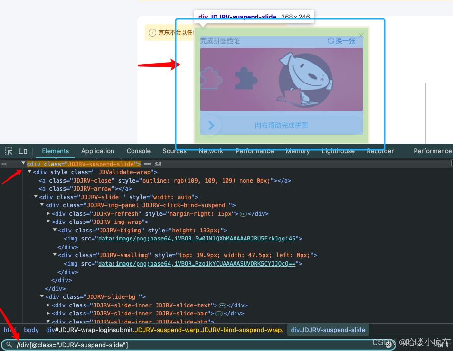Click the info icon in the yellow notice
This screenshot has height=351, width=453.
click(152, 33)
